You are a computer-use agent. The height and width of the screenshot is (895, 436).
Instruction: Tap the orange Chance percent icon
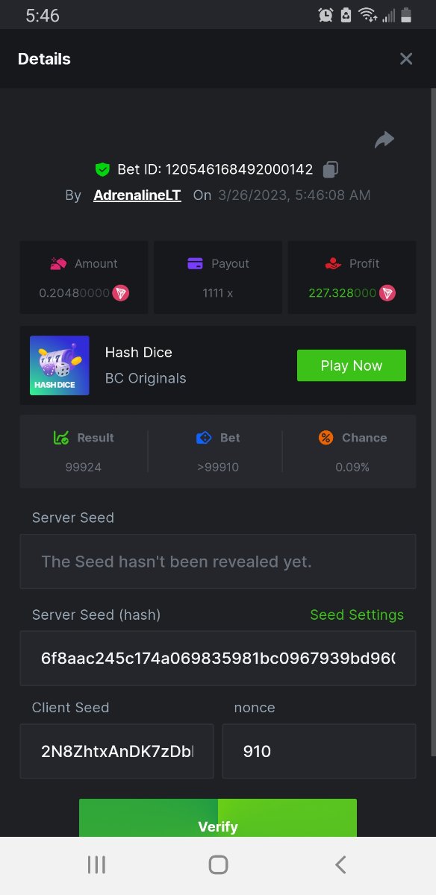click(326, 438)
